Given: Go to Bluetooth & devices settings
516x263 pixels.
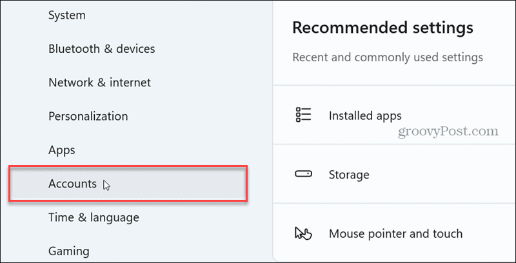Looking at the screenshot, I should click(101, 48).
